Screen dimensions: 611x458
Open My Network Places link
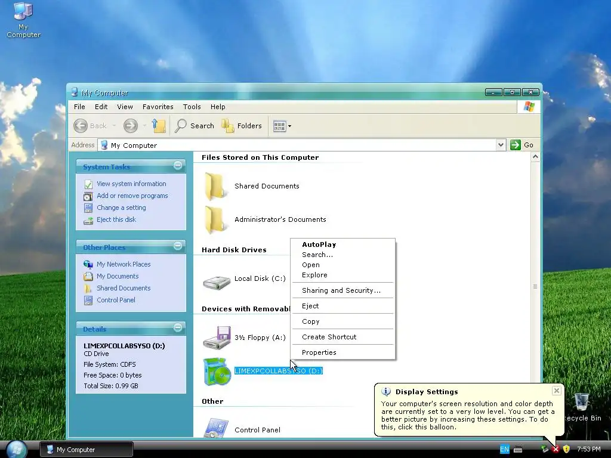click(x=124, y=264)
